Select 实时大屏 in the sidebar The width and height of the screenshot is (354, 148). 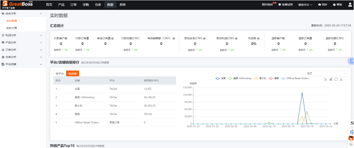[11, 28]
